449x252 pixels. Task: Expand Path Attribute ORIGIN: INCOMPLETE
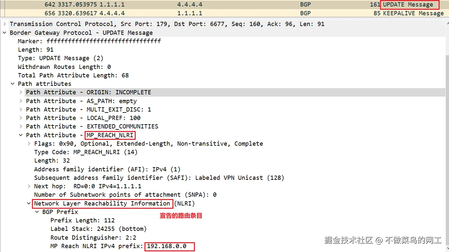click(x=21, y=92)
